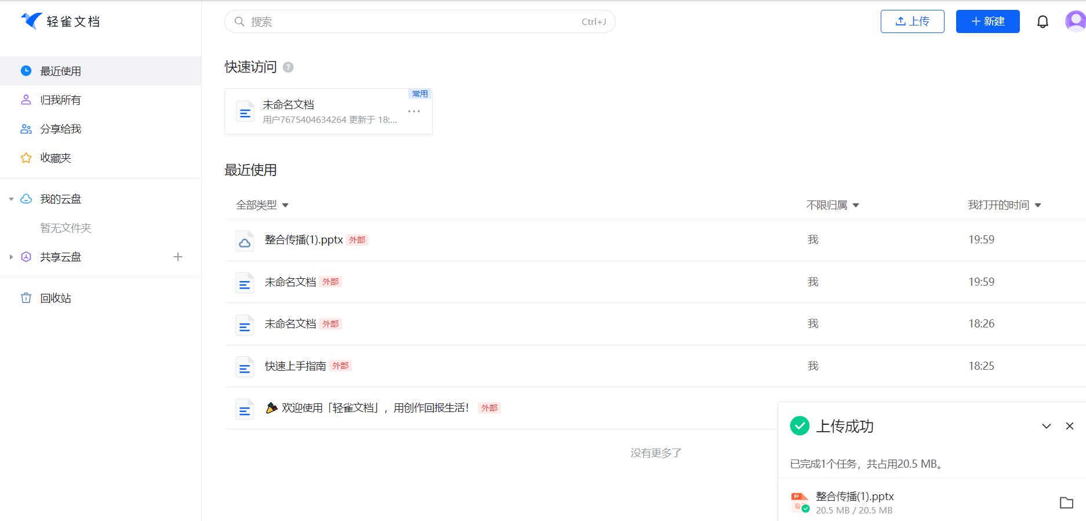Expand the 共享云盘 tree arrow
Image resolution: width=1086 pixels, height=521 pixels.
(11, 257)
